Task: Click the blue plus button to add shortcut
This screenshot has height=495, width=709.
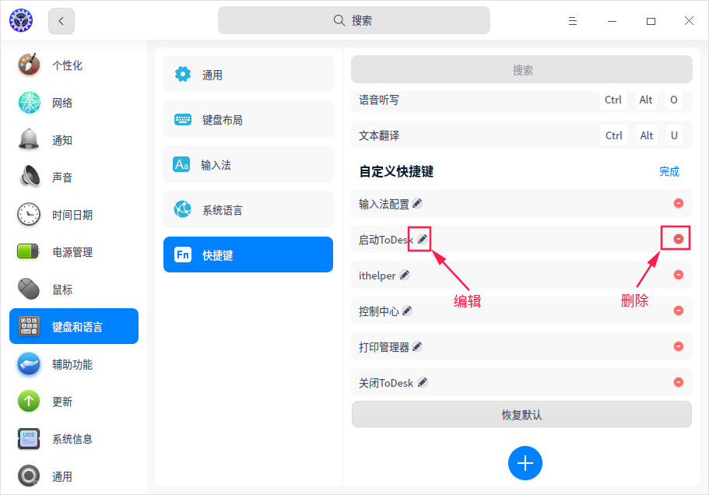Action: (x=525, y=462)
